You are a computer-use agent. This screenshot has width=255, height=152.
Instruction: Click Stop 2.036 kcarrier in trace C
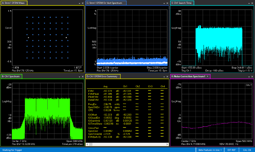pos(157,68)
